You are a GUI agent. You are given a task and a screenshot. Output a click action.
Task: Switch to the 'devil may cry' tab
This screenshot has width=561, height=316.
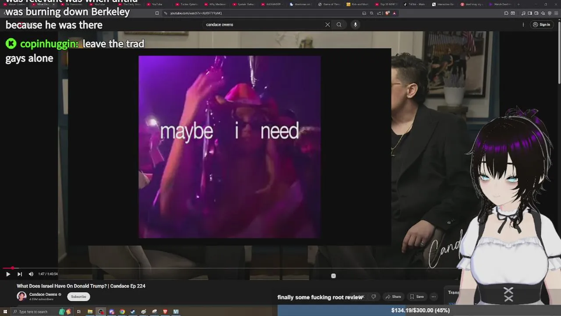[x=471, y=4]
